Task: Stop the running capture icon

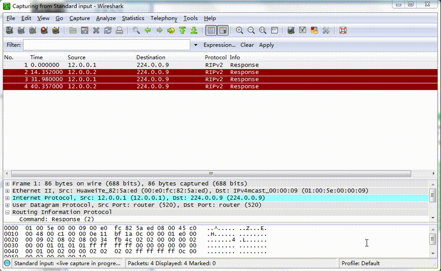Action: click(x=44, y=31)
